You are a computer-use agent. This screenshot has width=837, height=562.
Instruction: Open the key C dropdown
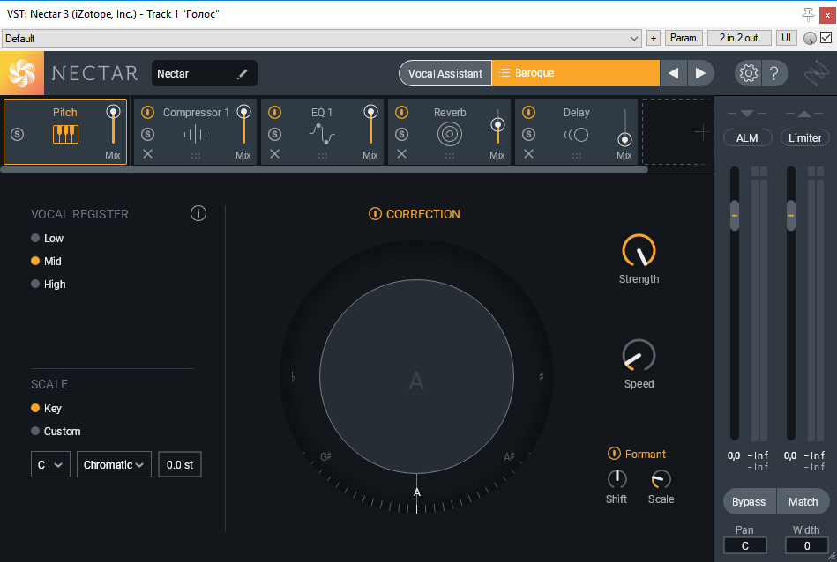[50, 464]
